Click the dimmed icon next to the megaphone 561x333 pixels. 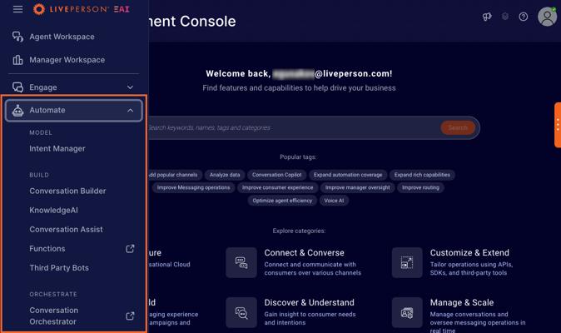505,17
